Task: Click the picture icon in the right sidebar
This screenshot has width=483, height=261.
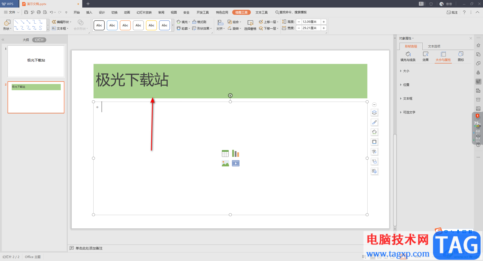Action: [x=478, y=109]
